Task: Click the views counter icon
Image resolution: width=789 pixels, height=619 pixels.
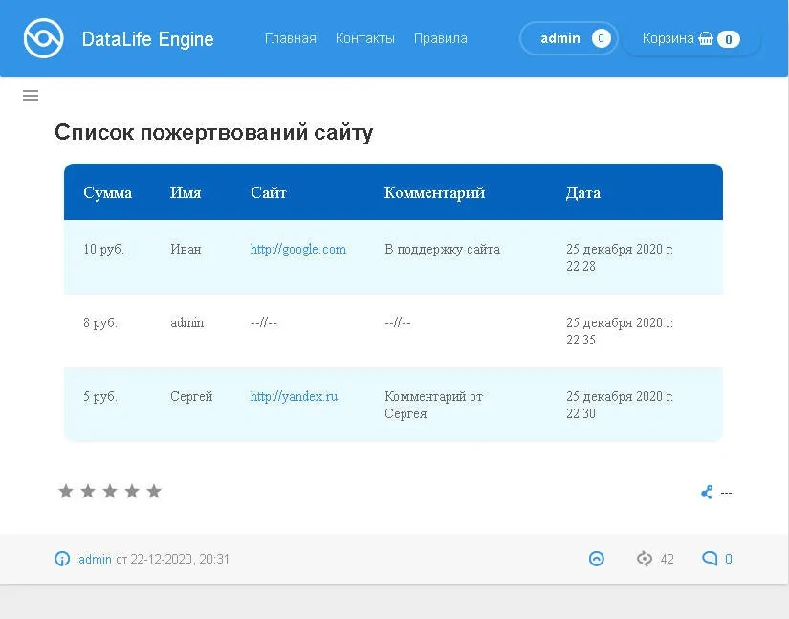Action: coord(645,559)
